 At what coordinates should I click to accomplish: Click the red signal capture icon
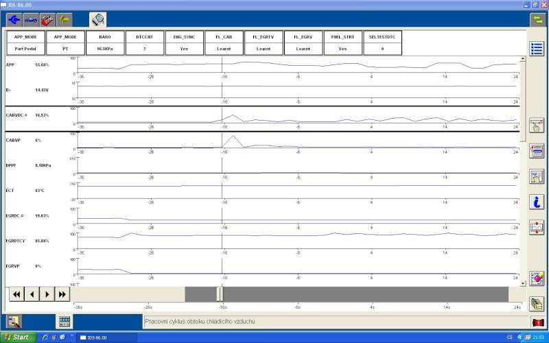coord(537,227)
